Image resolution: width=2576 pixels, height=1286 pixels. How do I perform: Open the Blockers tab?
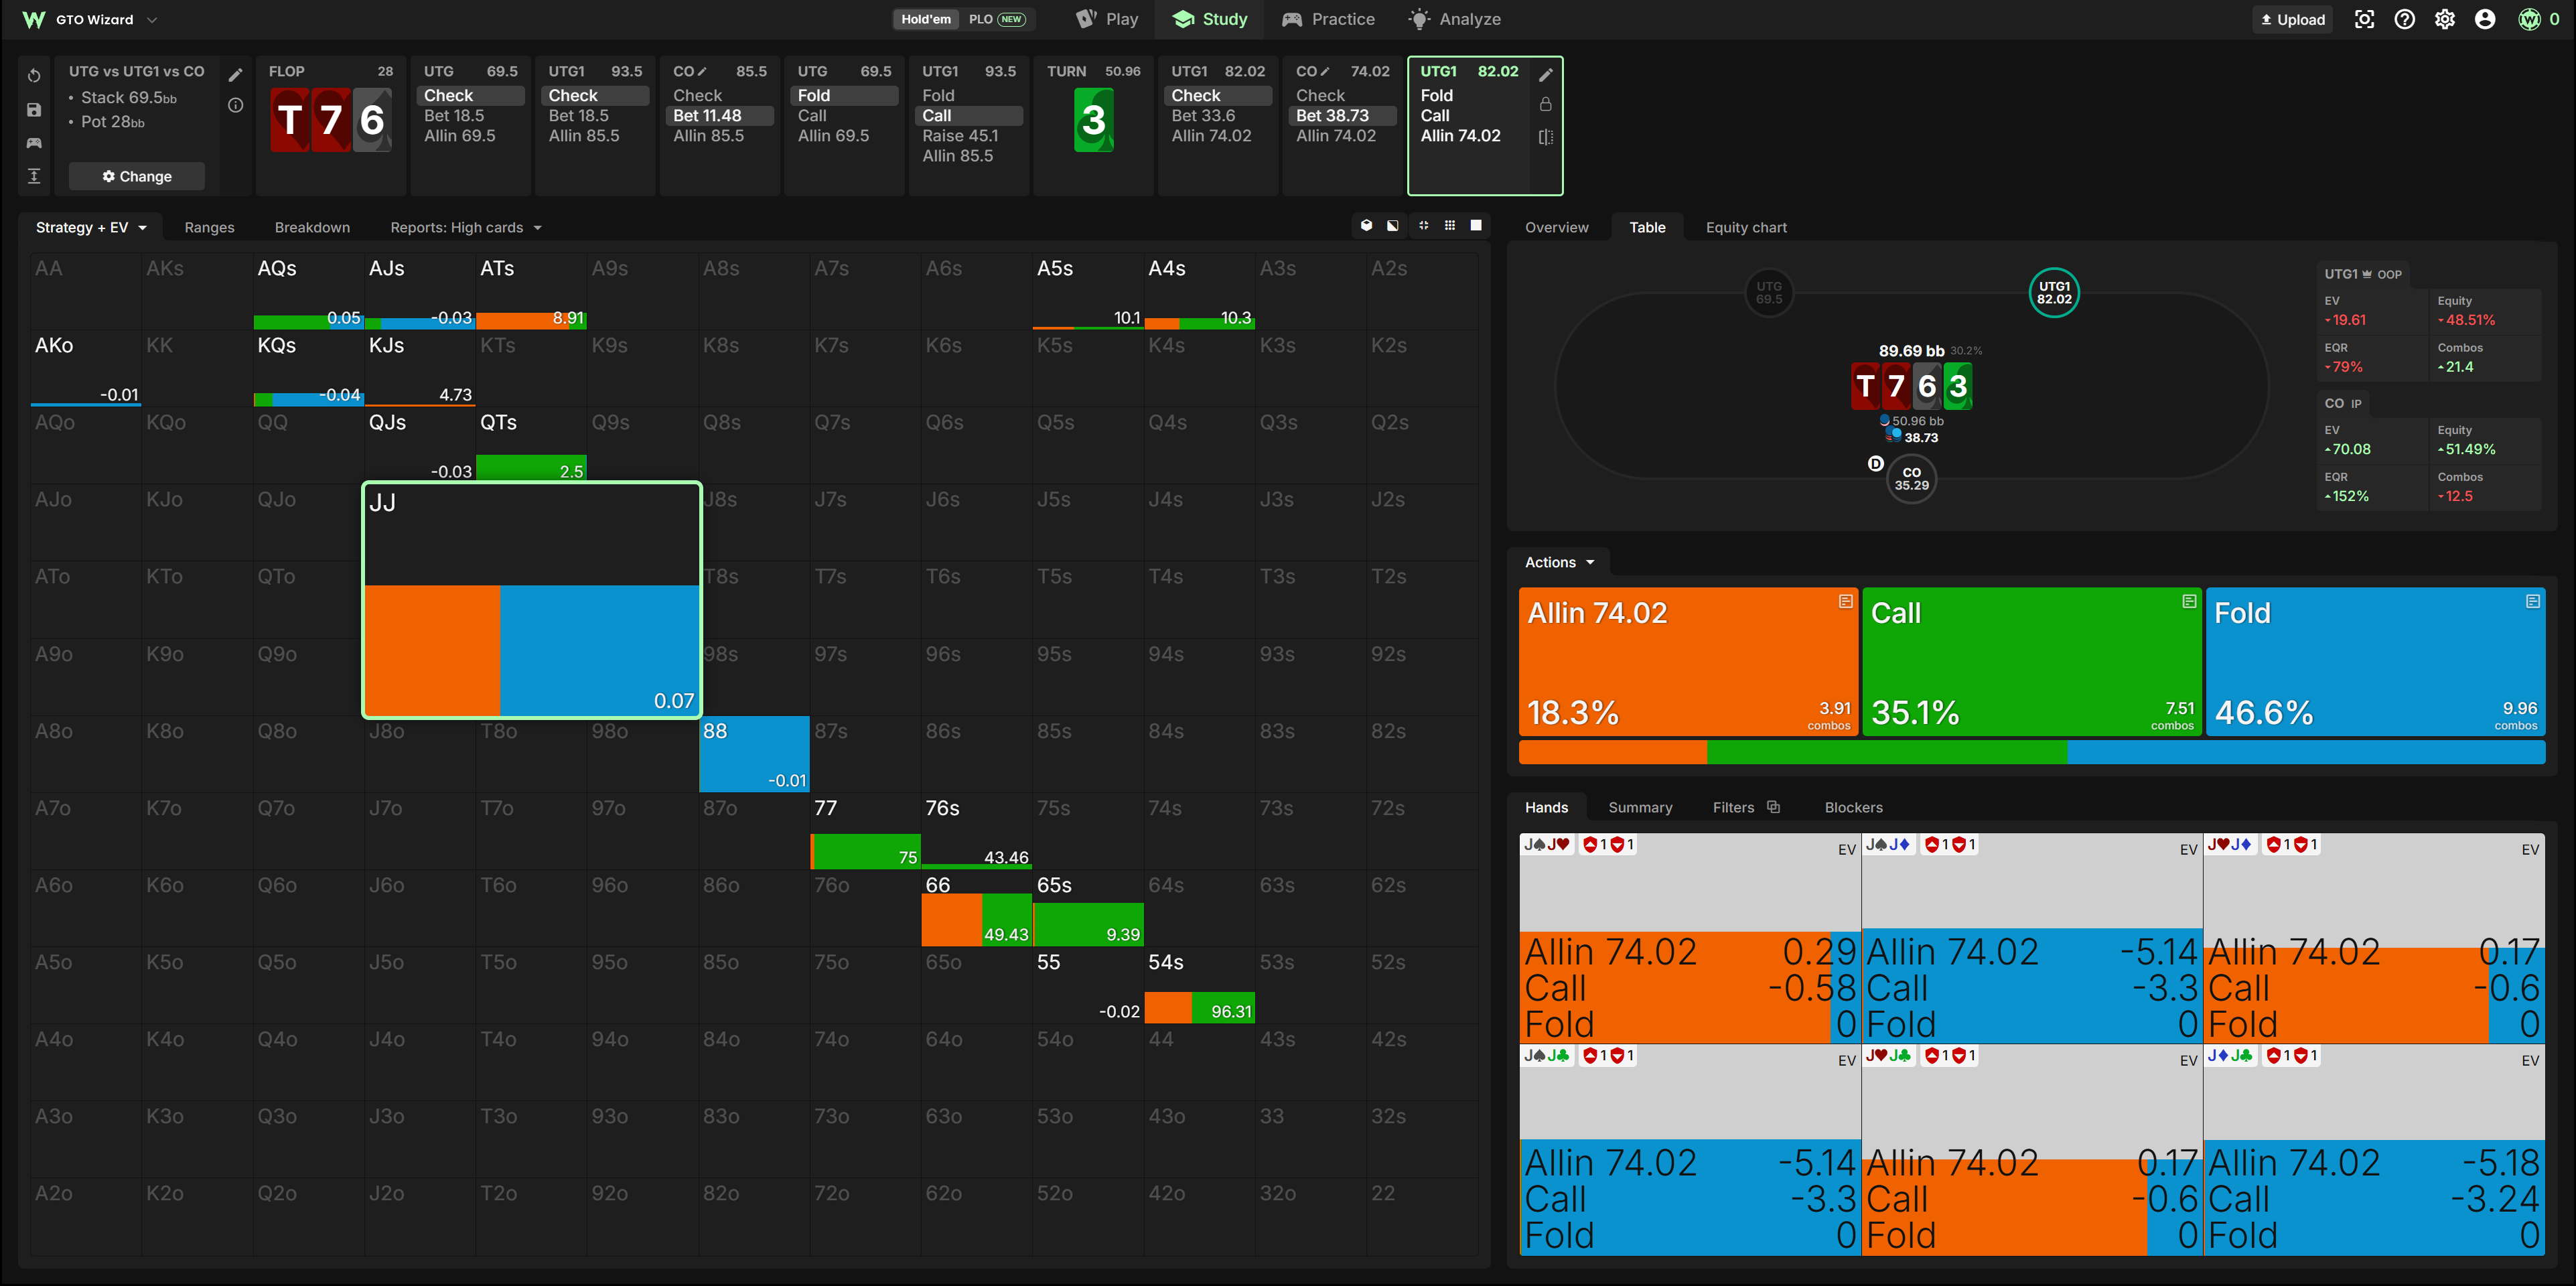[1853, 807]
